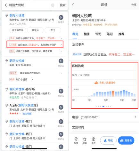Switch to the 推荐 tab
The height and width of the screenshot is (151, 139).
[x=121, y=34]
